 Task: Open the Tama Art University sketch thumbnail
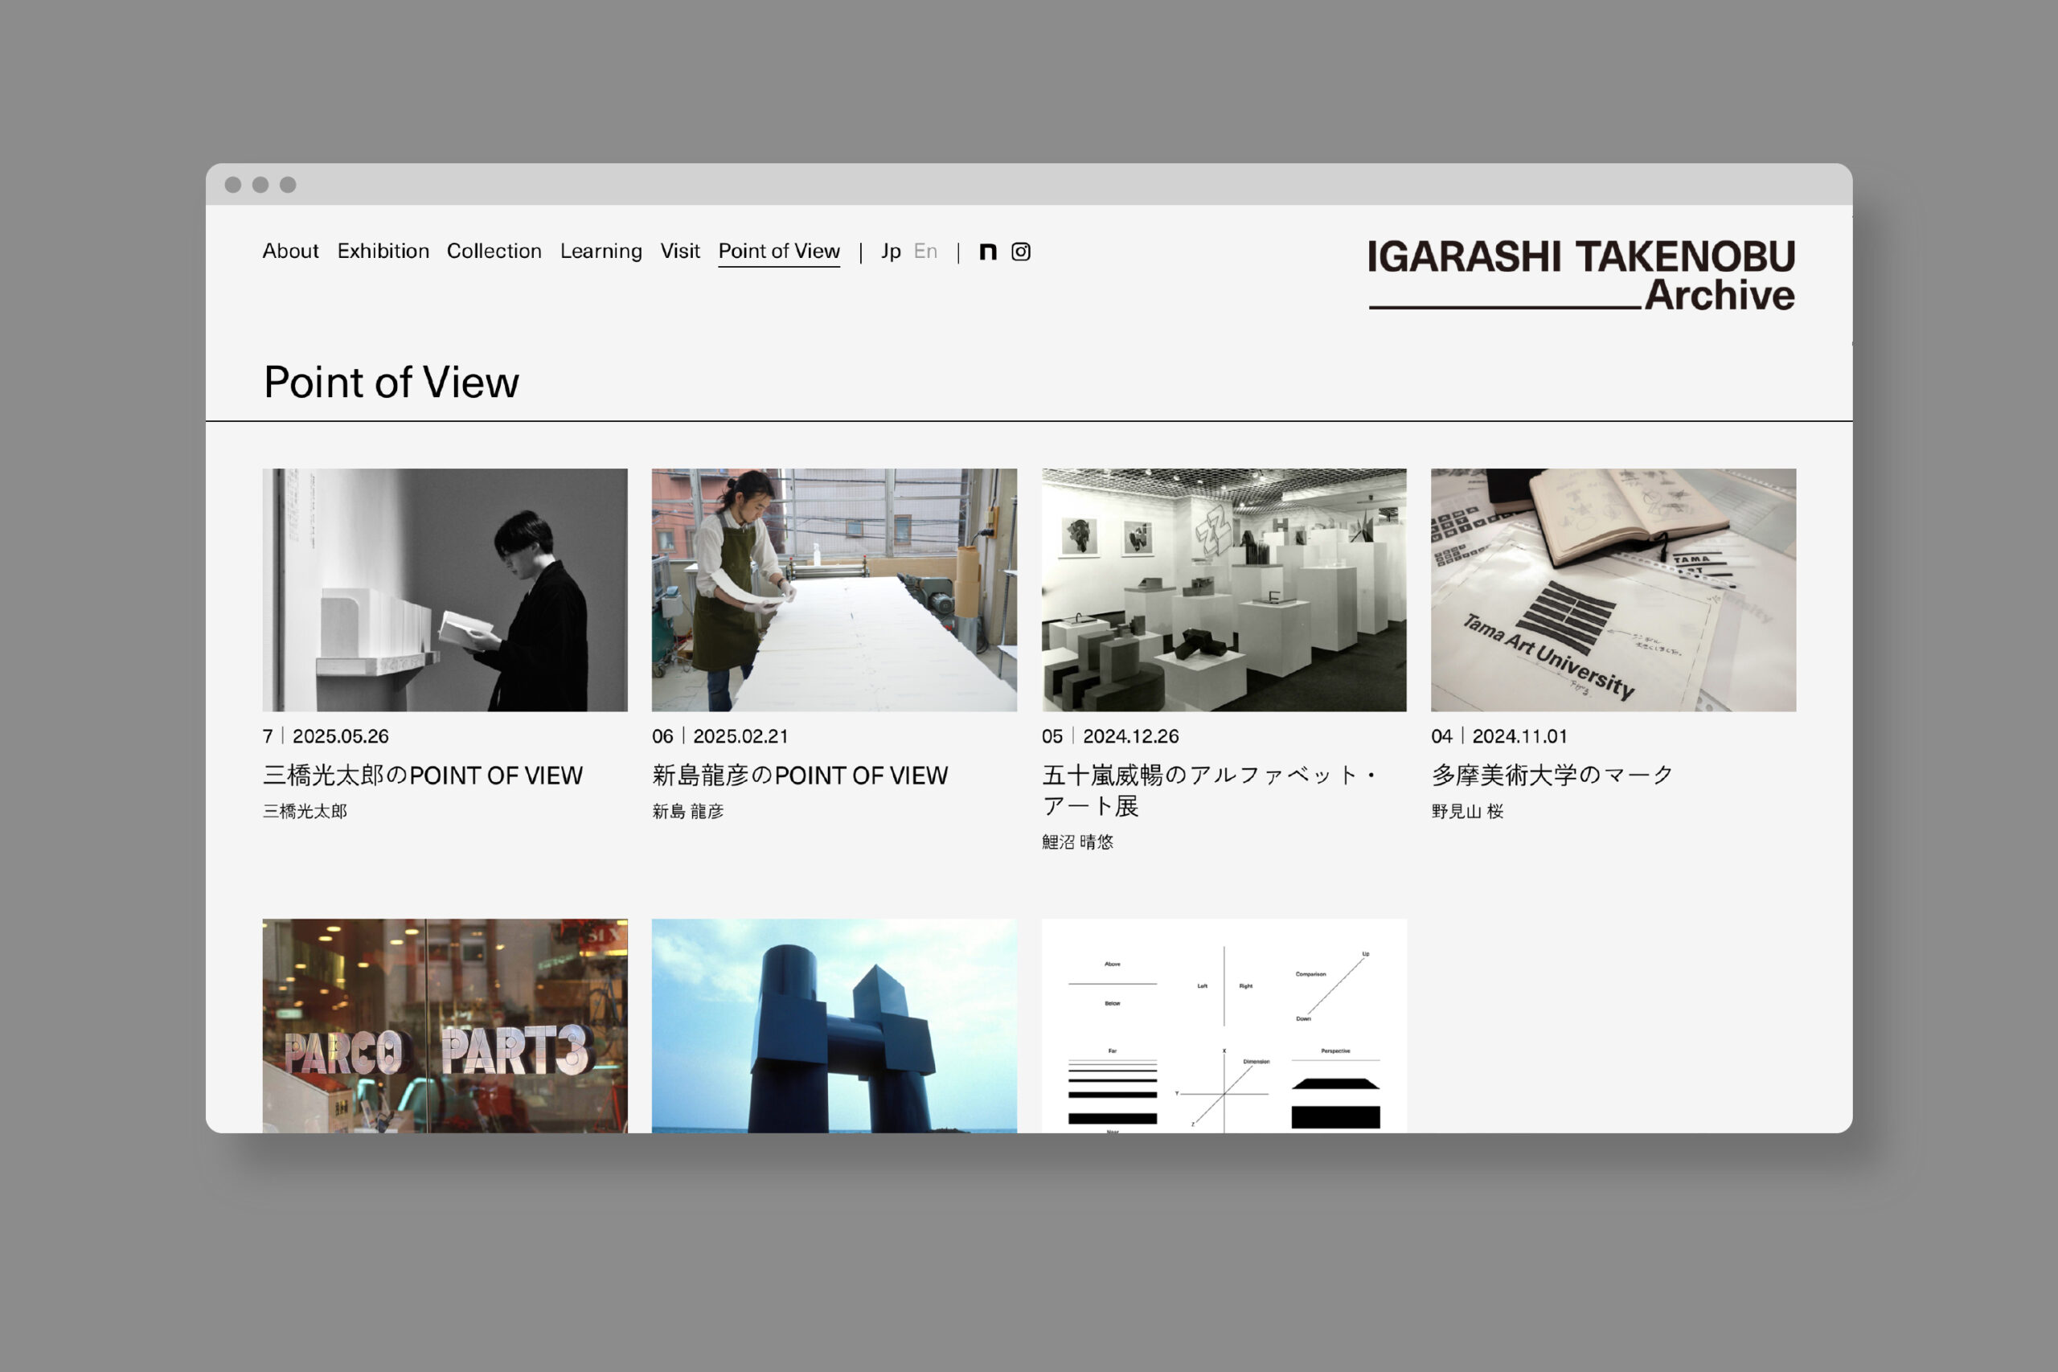tap(1613, 590)
